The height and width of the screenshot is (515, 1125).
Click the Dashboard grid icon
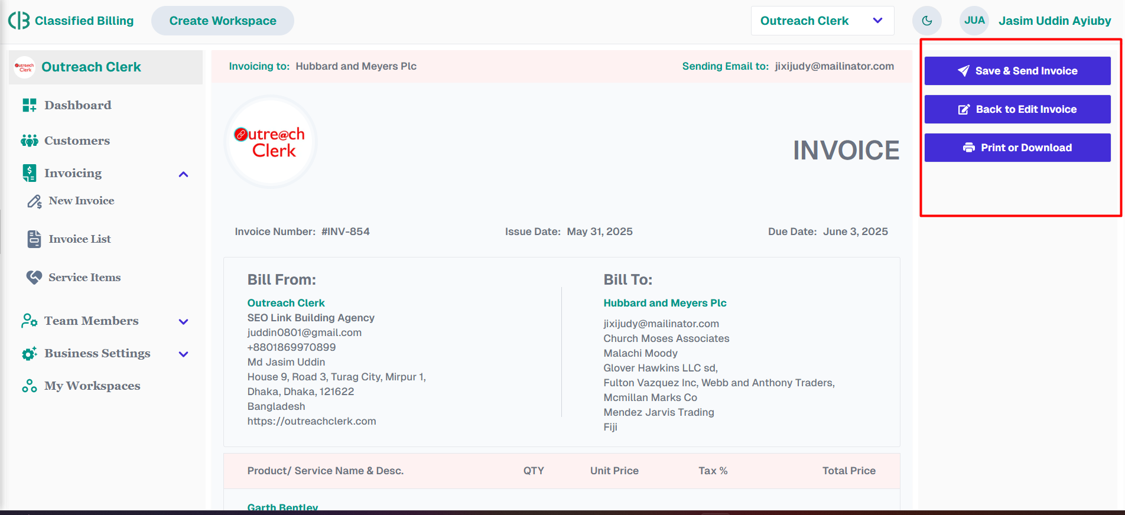[29, 105]
